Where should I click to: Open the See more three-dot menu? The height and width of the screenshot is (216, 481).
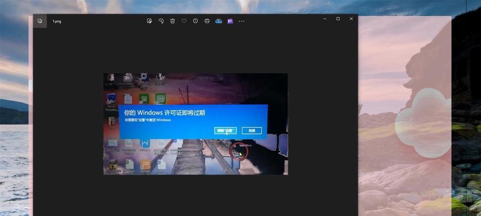pyautogui.click(x=242, y=21)
